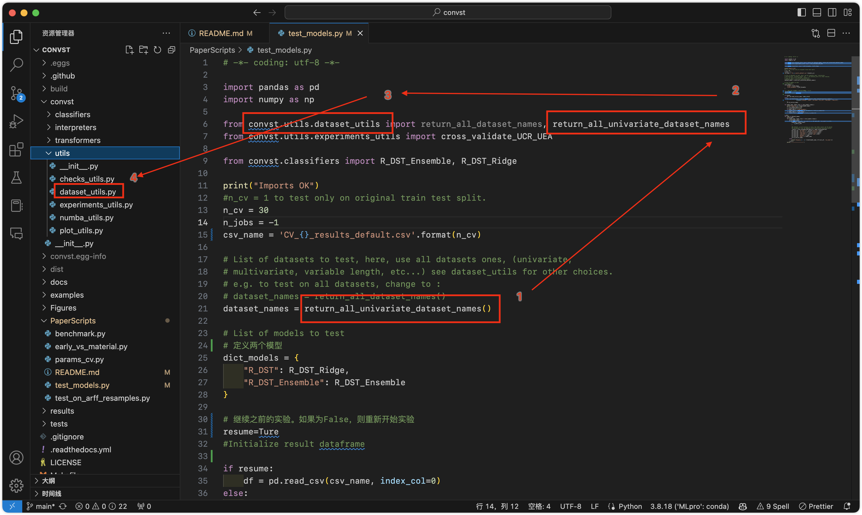The height and width of the screenshot is (515, 862).
Task: Create a new file in CONVST explorer
Action: click(129, 50)
